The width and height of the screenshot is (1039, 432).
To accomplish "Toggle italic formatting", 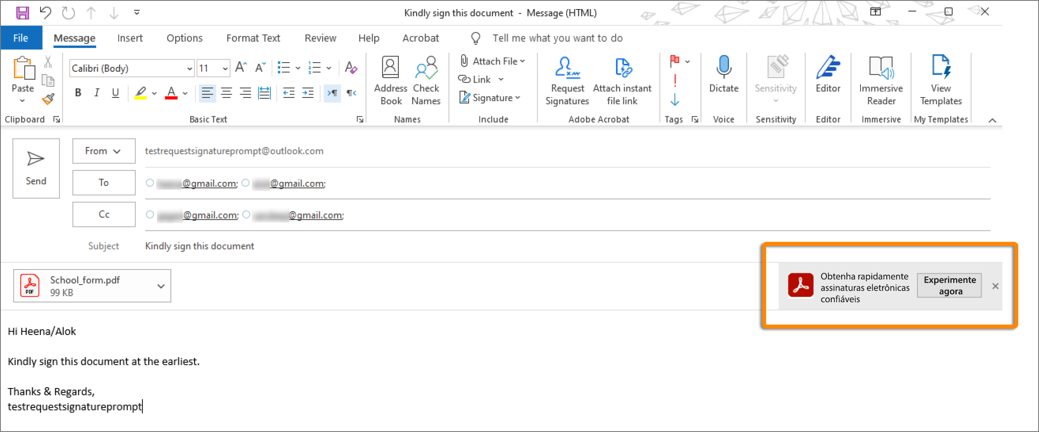I will (97, 92).
